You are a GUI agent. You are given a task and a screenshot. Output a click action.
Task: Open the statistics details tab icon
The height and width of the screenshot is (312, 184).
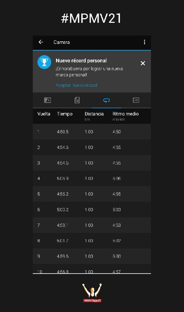point(77,100)
